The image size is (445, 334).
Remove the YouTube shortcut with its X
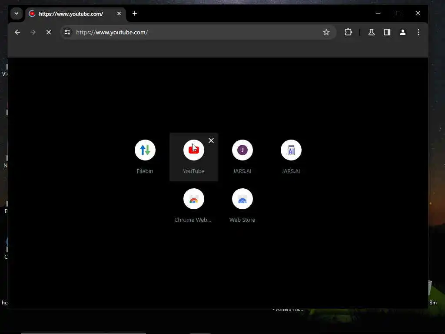(x=211, y=140)
